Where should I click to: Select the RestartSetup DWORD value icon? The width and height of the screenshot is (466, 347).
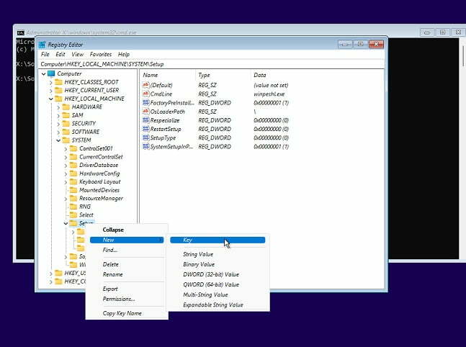coord(145,129)
